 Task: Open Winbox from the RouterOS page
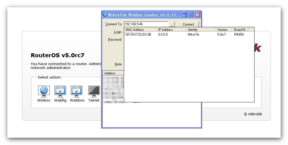click(44, 94)
